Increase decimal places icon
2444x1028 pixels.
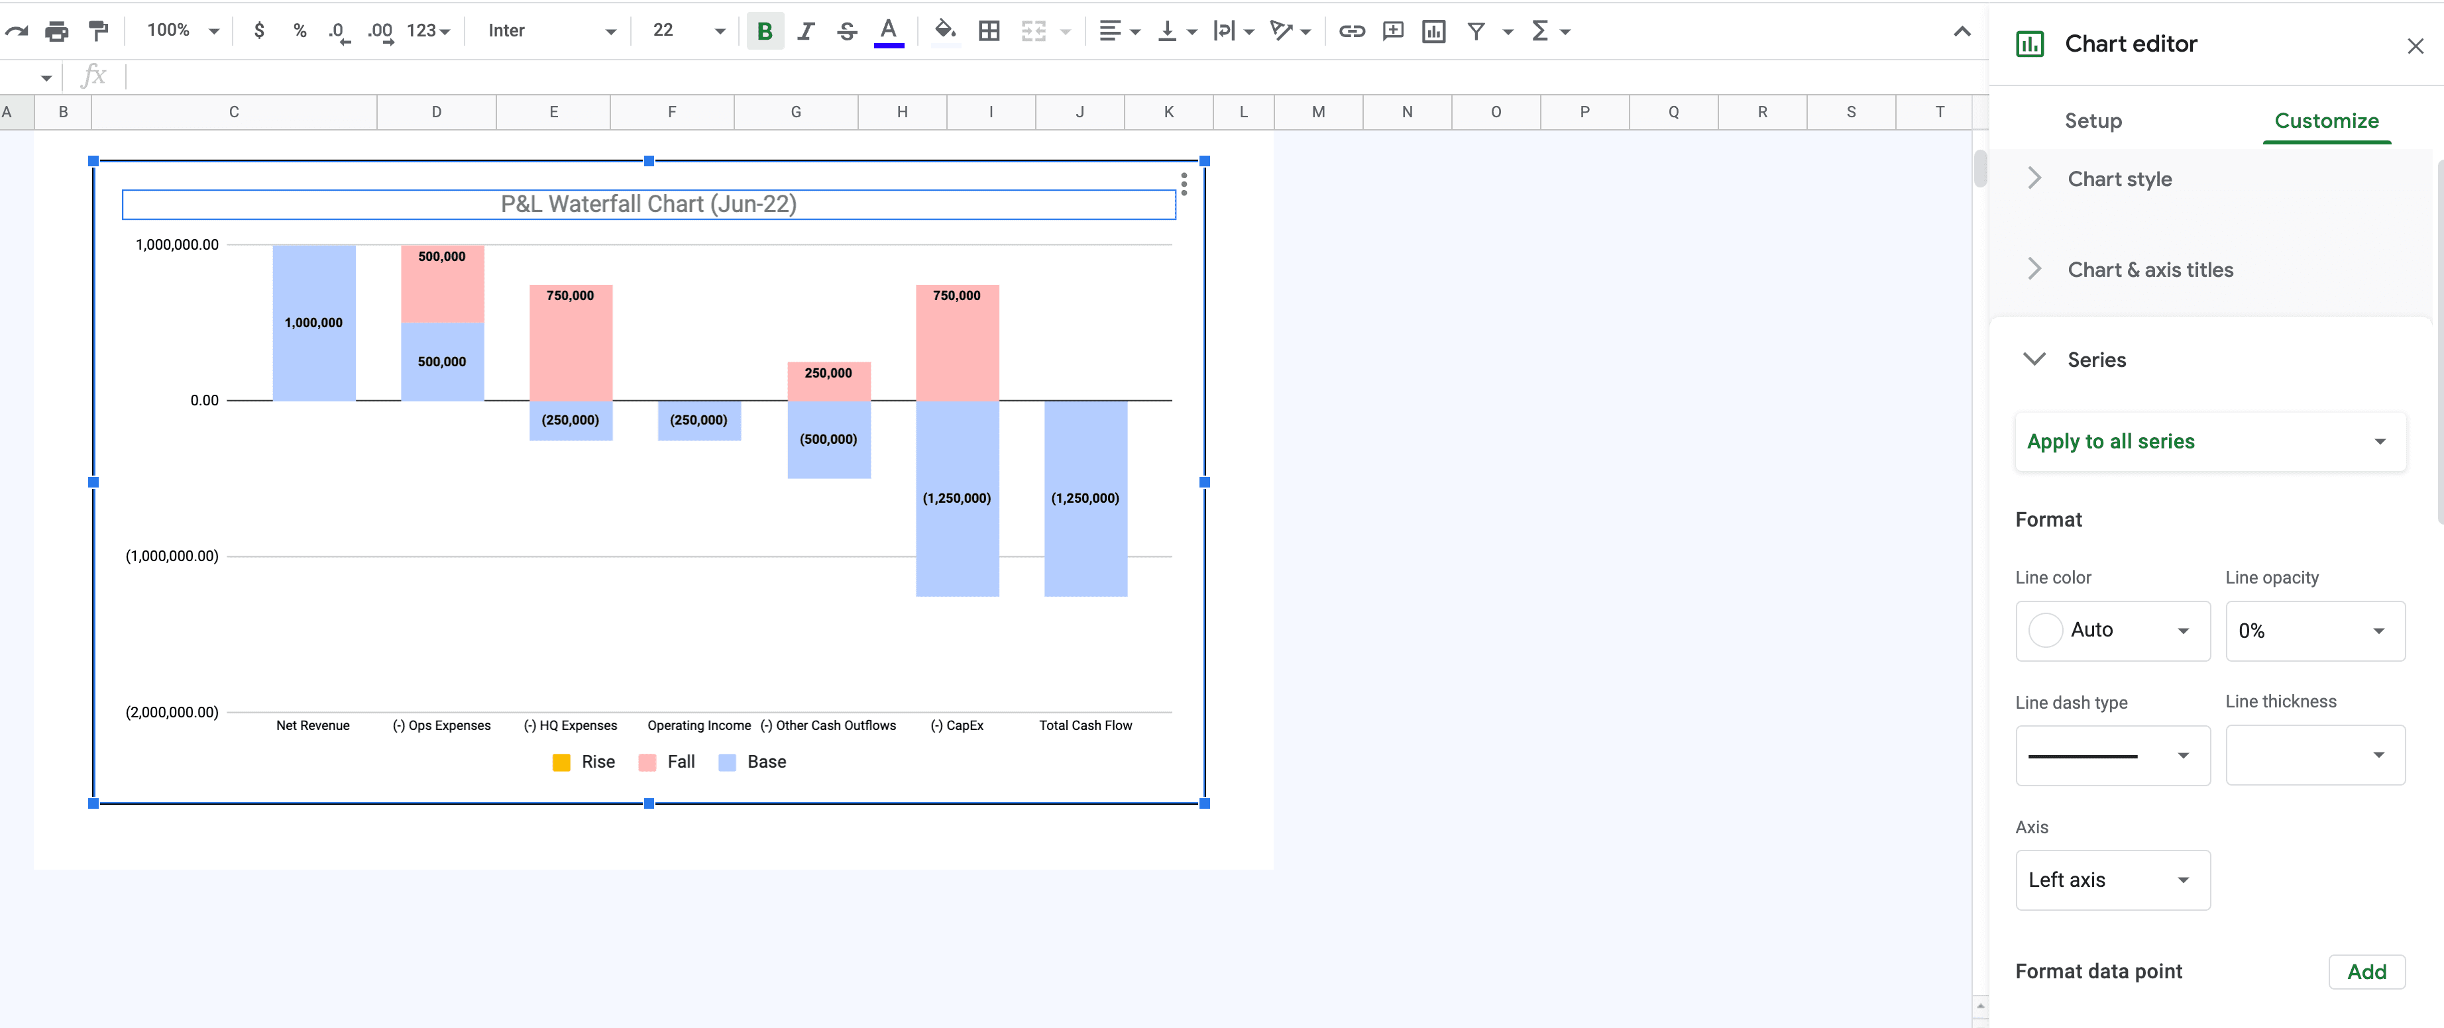coord(380,31)
